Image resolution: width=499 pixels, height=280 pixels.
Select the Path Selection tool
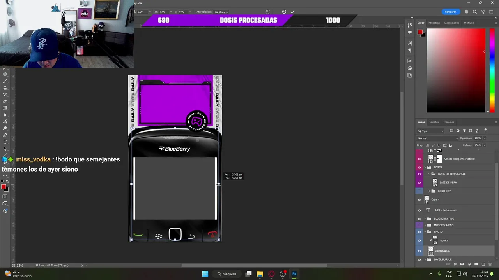point(5,149)
